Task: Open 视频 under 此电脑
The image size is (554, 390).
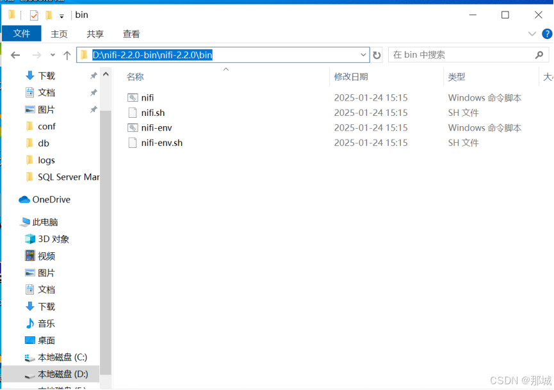Action: click(x=46, y=256)
